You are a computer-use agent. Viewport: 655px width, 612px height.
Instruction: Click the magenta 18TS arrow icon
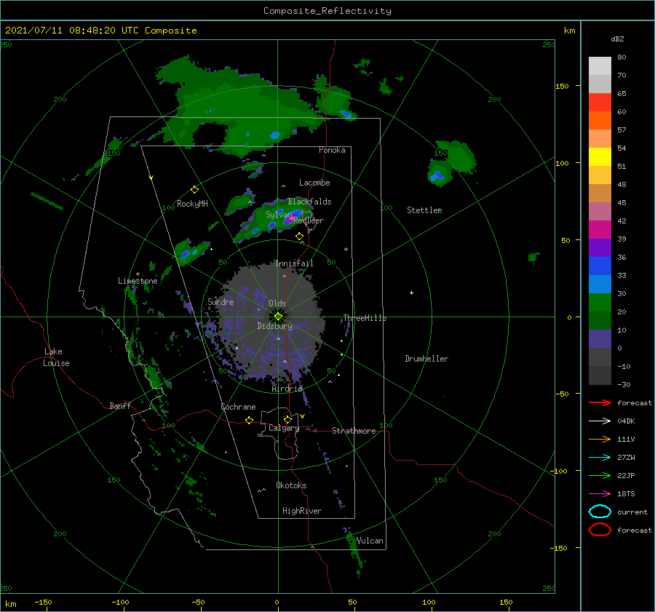(600, 494)
